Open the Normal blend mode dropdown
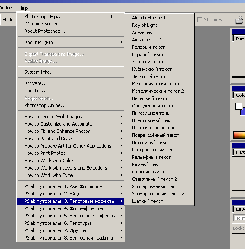 239,218
